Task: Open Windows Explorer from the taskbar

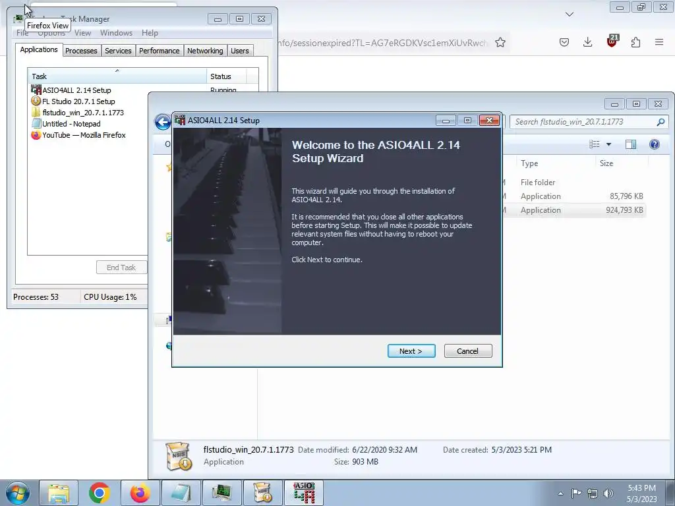Action: (59, 493)
